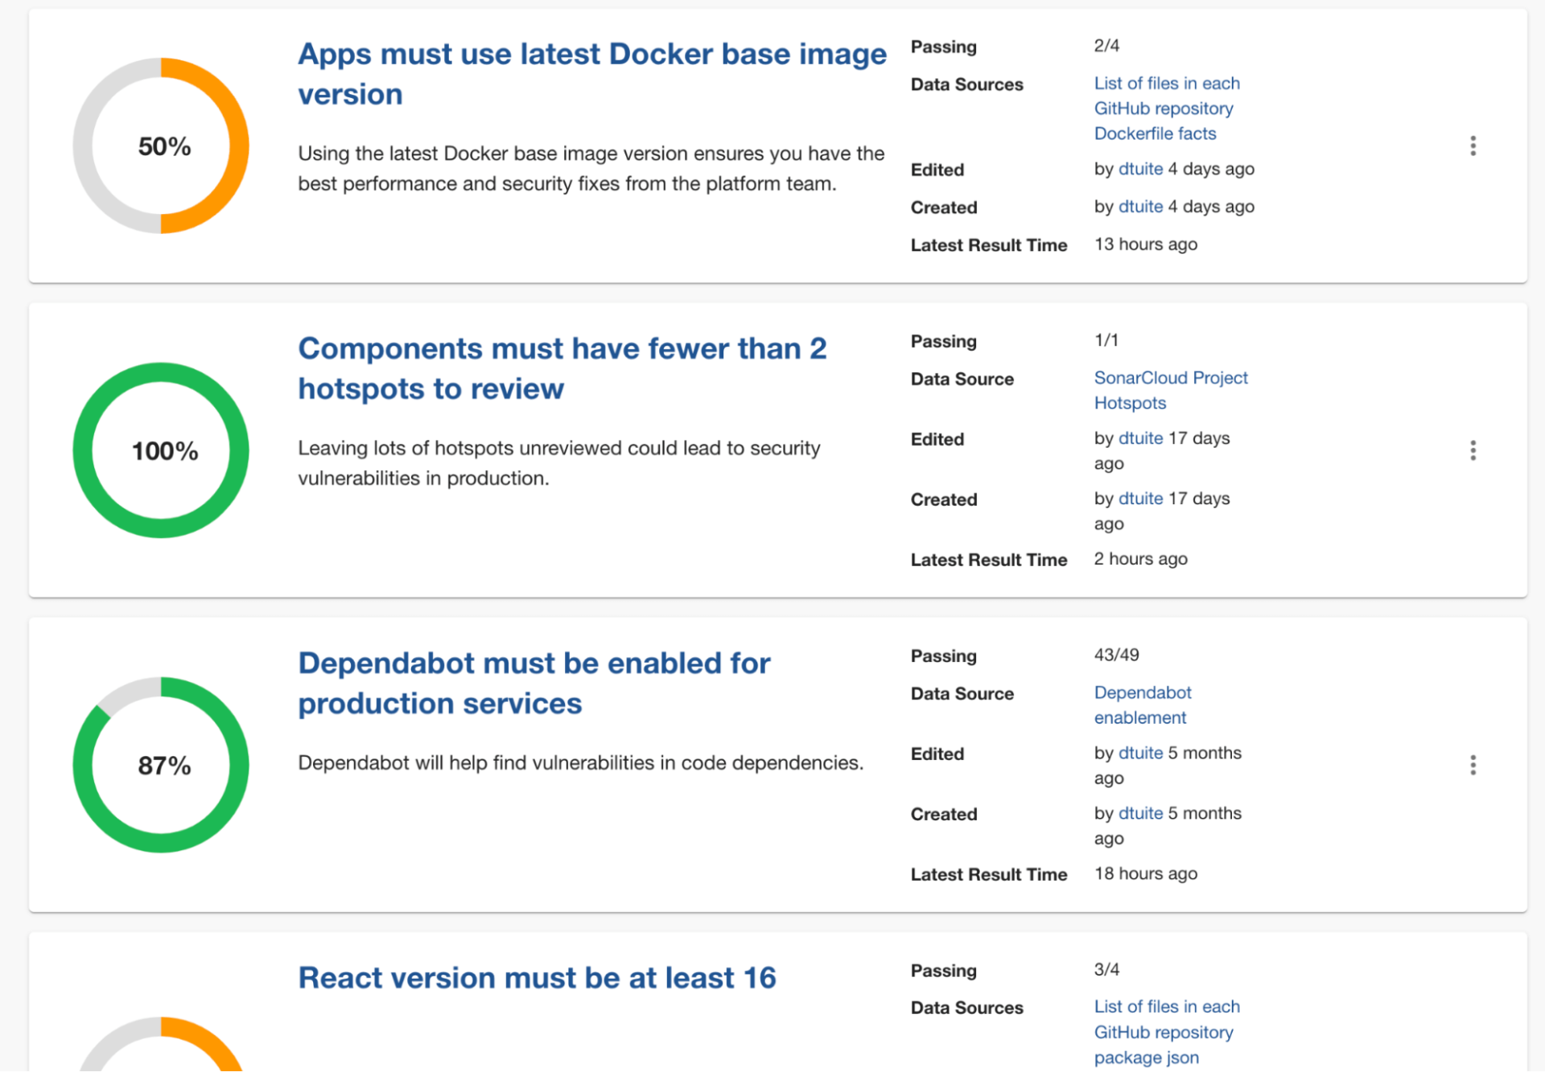Click the 'Data Sources' label in the Docker card
The height and width of the screenshot is (1072, 1545).
pyautogui.click(x=966, y=84)
